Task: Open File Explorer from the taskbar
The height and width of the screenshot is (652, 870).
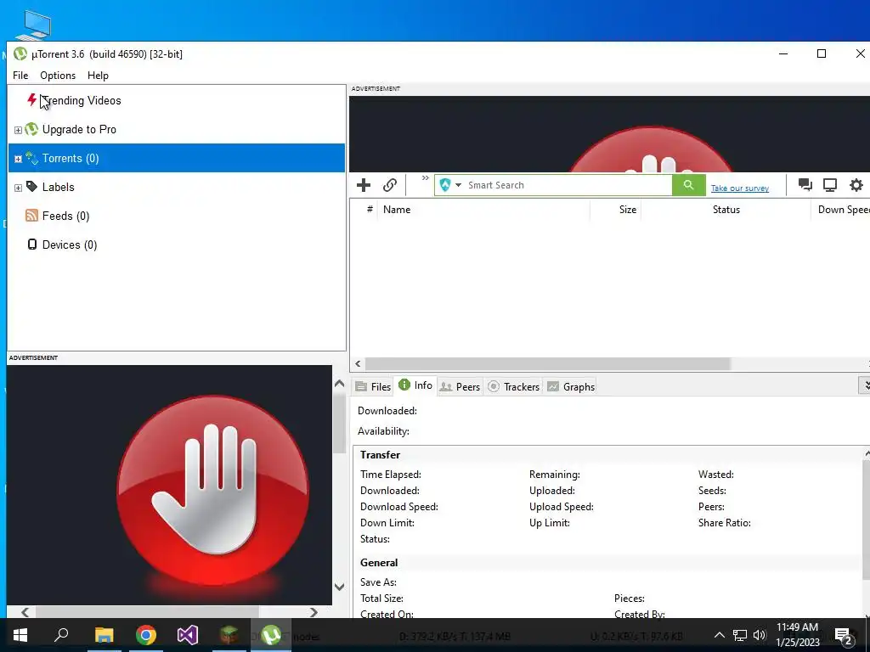Action: point(104,635)
